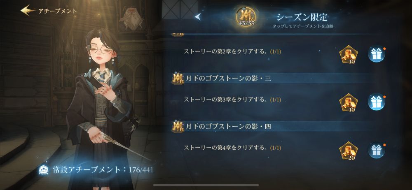Screen dimensions: 412x190
Task: Click the シーズン限定 title tab
Action: 302,17
